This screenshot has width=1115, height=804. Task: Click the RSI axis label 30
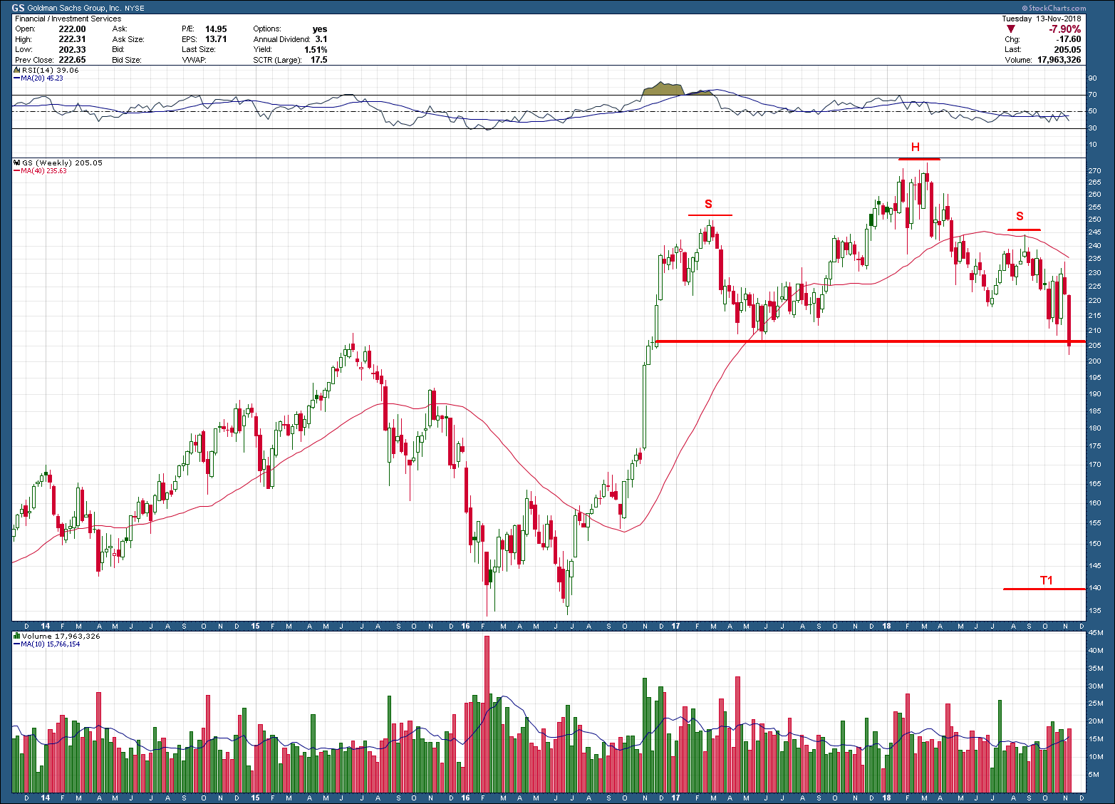[1092, 128]
